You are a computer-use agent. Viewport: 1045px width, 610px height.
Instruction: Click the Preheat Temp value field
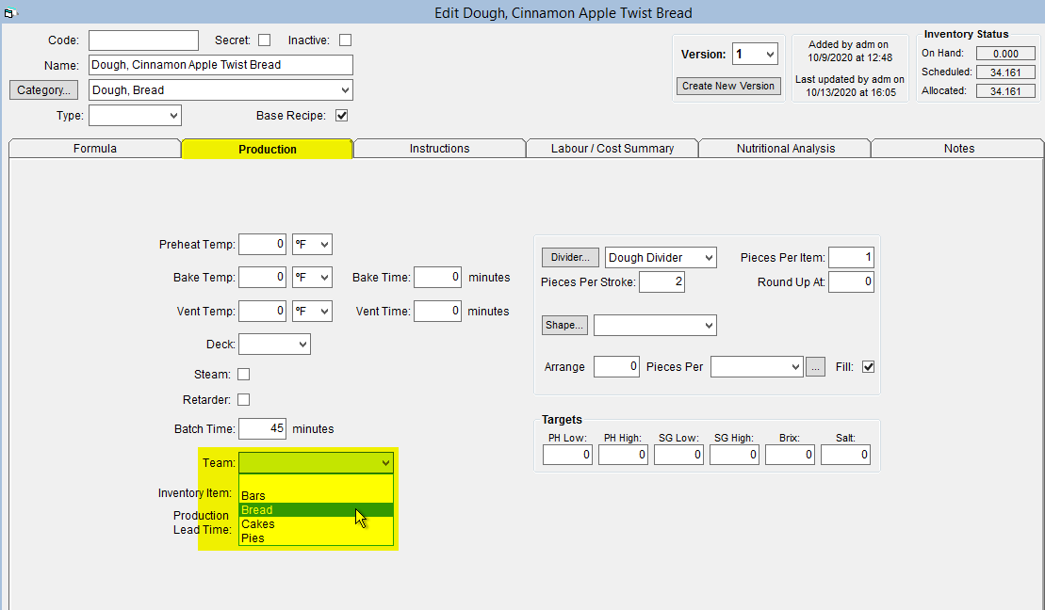263,245
